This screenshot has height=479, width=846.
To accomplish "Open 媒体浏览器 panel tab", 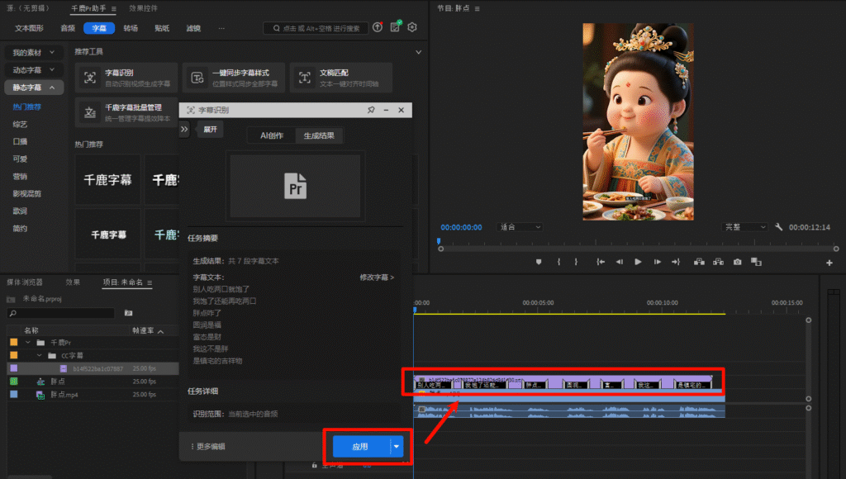I will [x=25, y=282].
